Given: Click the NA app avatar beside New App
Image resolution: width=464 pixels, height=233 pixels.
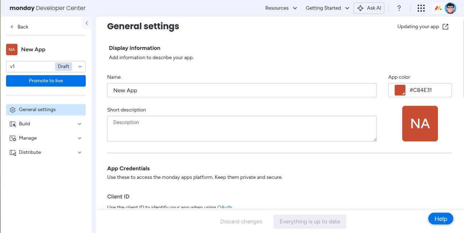Looking at the screenshot, I should [x=12, y=50].
